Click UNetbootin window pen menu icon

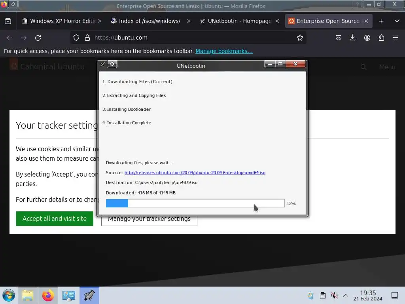tap(102, 64)
